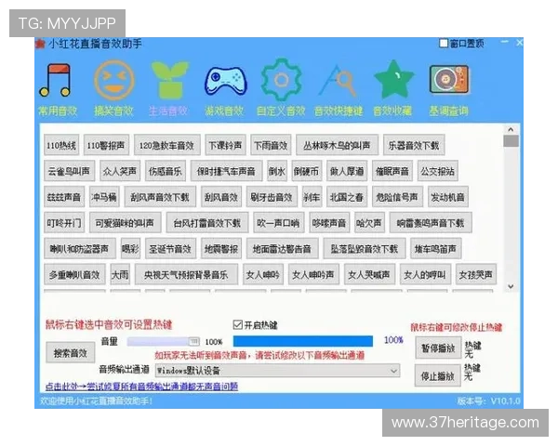Screen dimensions: 558x446
Task: Play the 兹兹声音 sound effect
Action: point(64,197)
